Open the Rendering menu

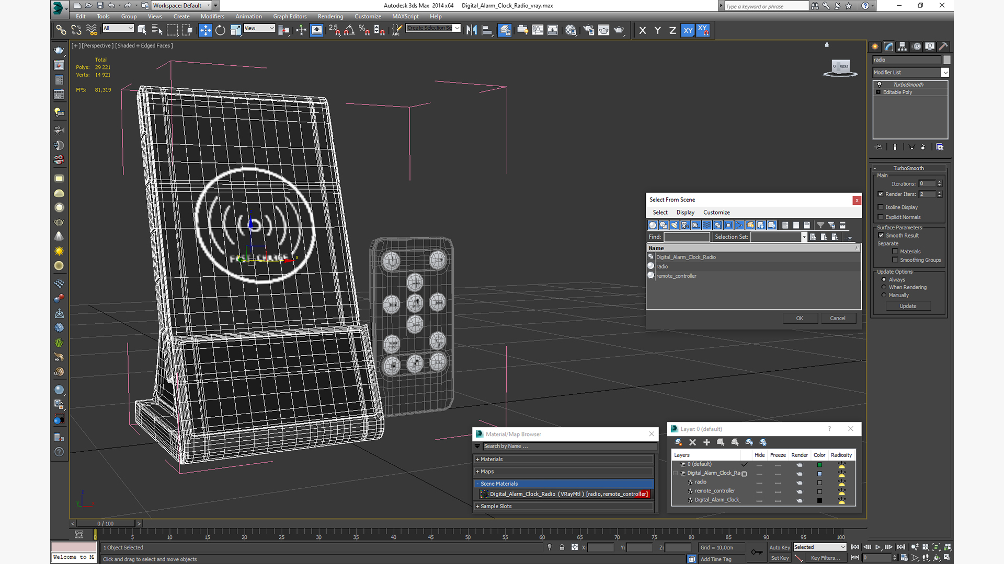(330, 16)
